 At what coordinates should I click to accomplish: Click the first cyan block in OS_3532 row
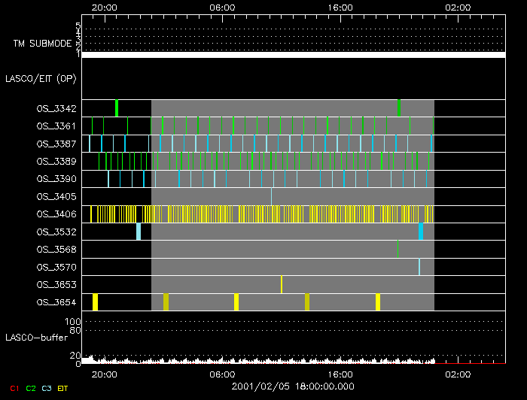point(139,232)
